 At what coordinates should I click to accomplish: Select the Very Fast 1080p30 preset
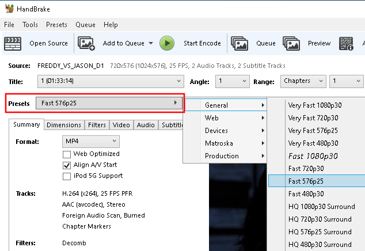(x=317, y=105)
